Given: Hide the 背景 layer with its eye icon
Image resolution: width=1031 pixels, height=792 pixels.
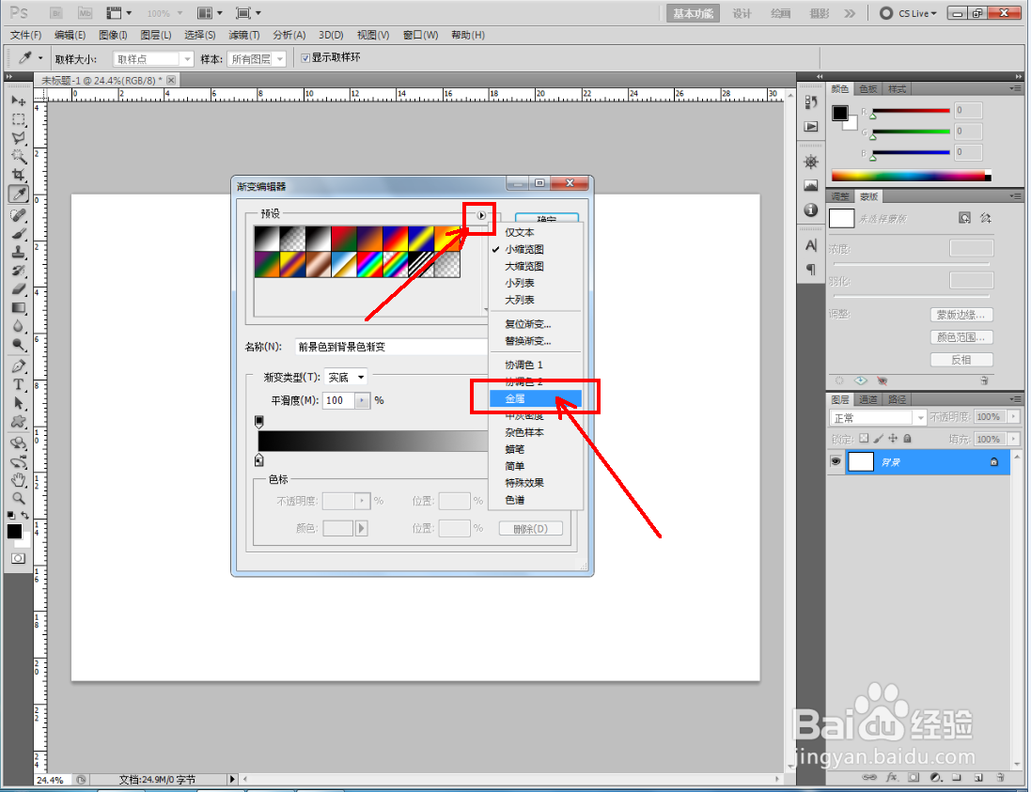Looking at the screenshot, I should click(836, 462).
